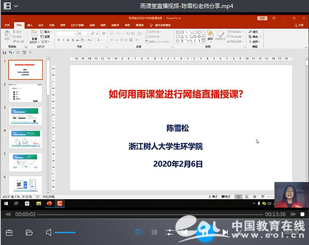309x245 pixels.
Task: Toggle Bold formatting
Action: [x=59, y=40]
